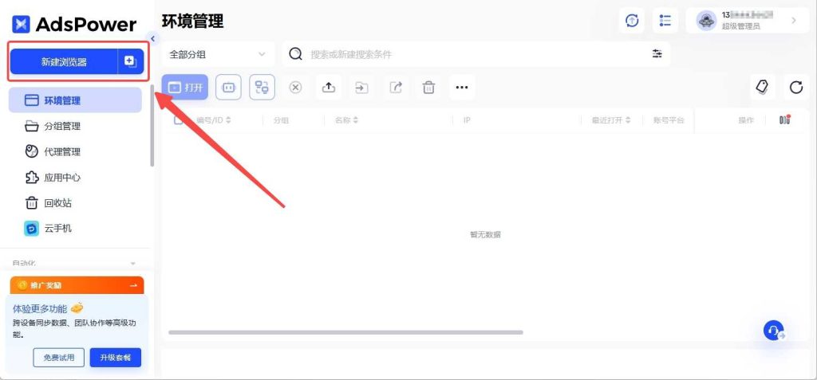Open 云手机 cloud phone
The height and width of the screenshot is (380, 817).
(x=57, y=228)
